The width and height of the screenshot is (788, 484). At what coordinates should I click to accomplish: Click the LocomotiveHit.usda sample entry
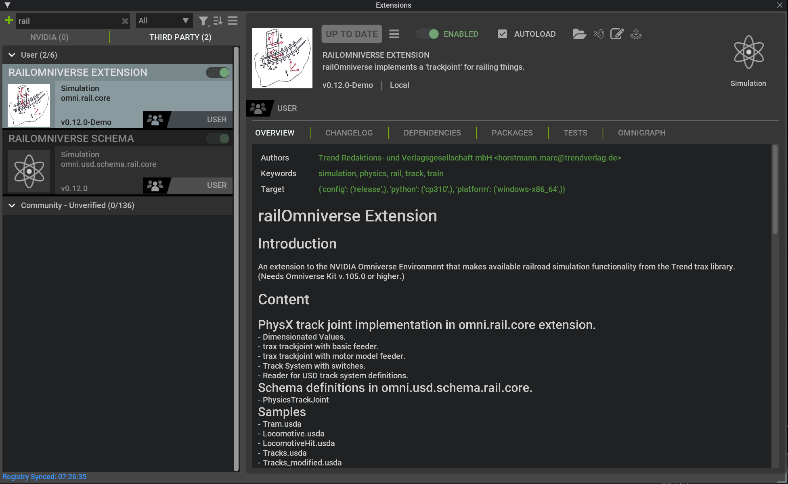299,443
